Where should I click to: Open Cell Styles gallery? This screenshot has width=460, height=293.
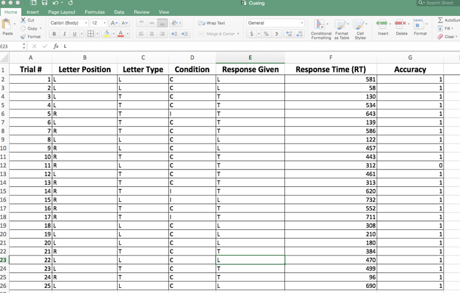coord(360,29)
